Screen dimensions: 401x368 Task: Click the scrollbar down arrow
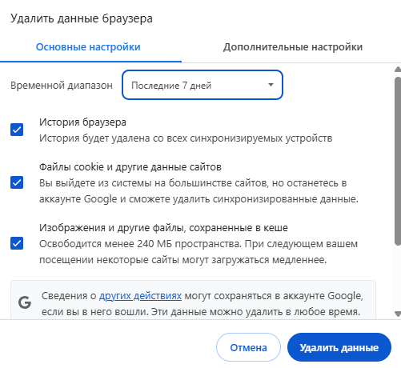398,314
